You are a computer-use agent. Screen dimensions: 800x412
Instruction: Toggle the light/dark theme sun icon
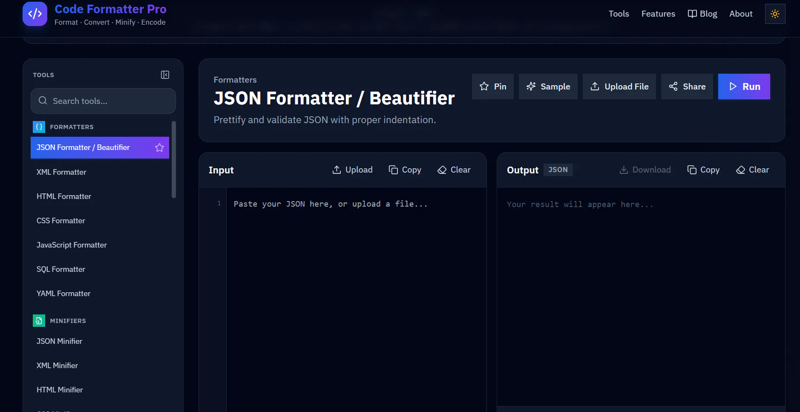point(775,14)
